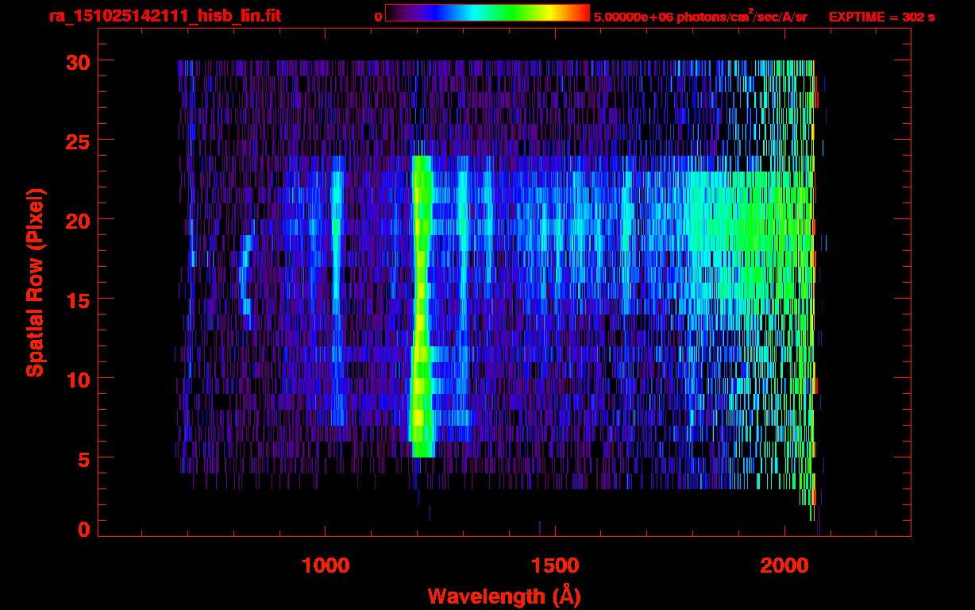975x610 pixels.
Task: Click the x-axis tick label 2000
Action: (x=784, y=566)
